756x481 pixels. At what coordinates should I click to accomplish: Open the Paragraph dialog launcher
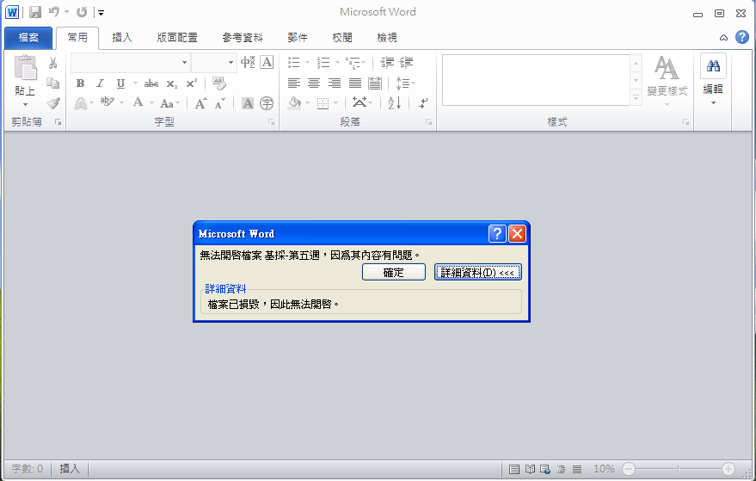tap(428, 122)
